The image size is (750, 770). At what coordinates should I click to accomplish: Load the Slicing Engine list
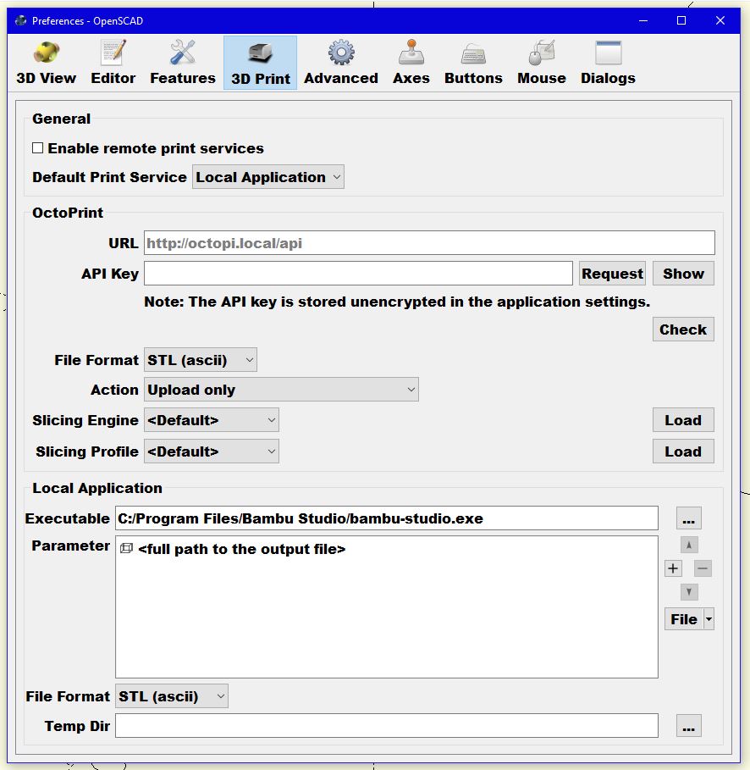pyautogui.click(x=683, y=420)
